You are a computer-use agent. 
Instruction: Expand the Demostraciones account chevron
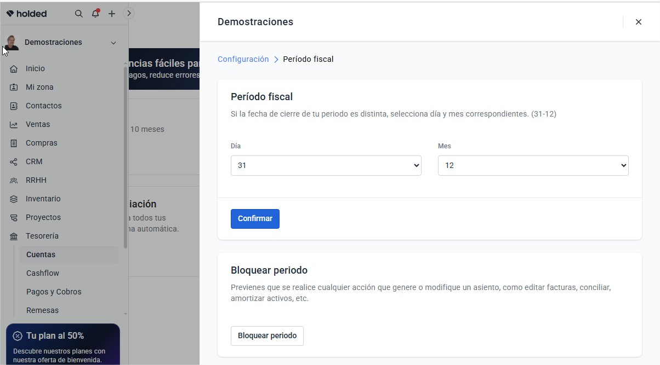click(x=113, y=42)
